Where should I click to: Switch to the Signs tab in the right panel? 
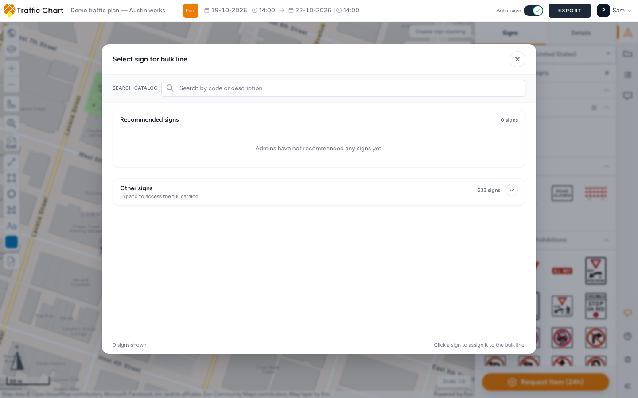pos(510,33)
